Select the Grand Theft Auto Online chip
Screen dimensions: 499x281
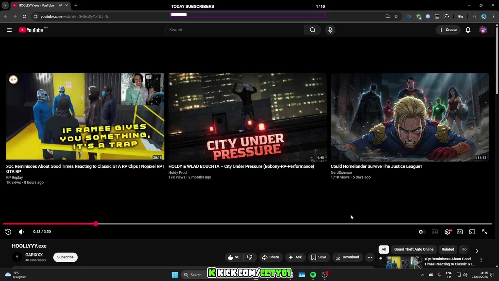pos(414,249)
